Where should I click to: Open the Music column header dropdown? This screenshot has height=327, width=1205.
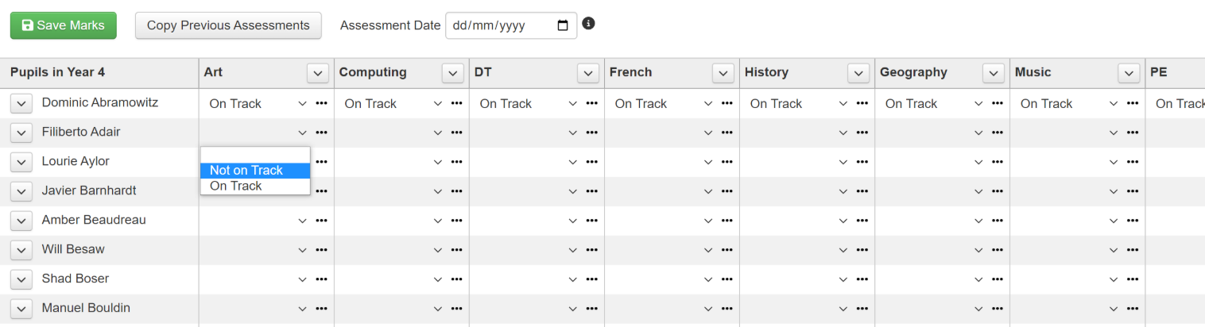(1129, 73)
